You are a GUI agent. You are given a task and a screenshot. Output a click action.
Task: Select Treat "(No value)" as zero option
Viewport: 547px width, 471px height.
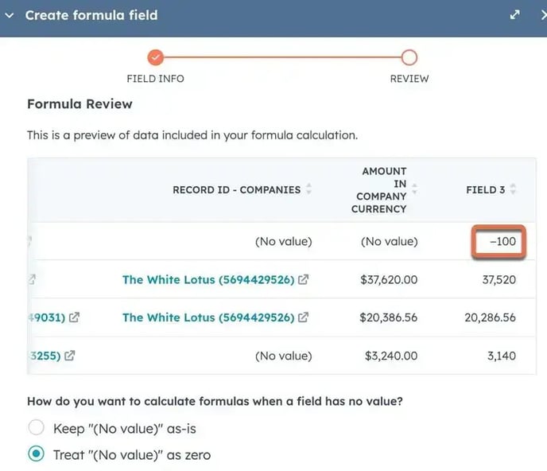(37, 453)
